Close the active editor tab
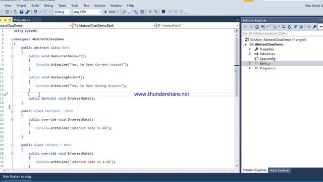This screenshot has height=182, width=323. point(10,20)
